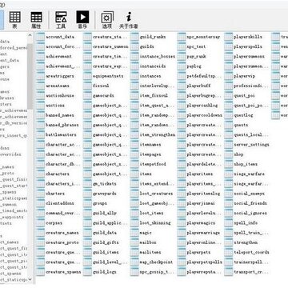288x288 pixels.
Task: Select the corpses table name
Action: 54,223
